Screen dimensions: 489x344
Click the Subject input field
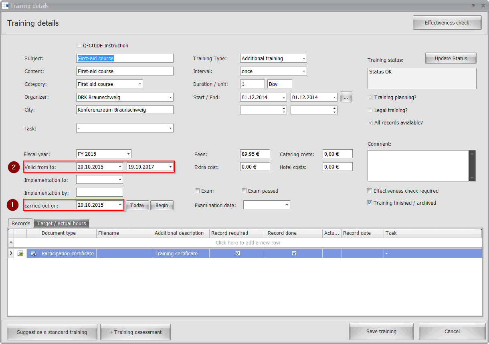125,59
